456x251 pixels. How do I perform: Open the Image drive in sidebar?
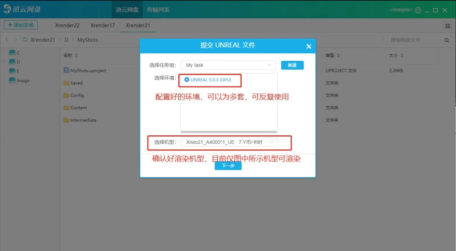19,81
